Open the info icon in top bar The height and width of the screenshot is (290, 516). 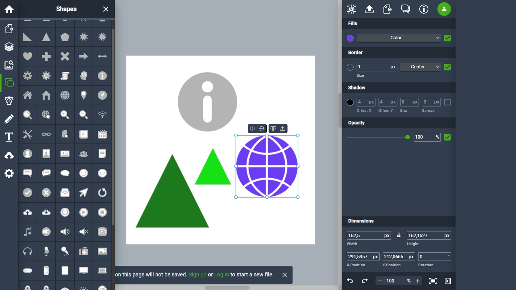point(424,9)
